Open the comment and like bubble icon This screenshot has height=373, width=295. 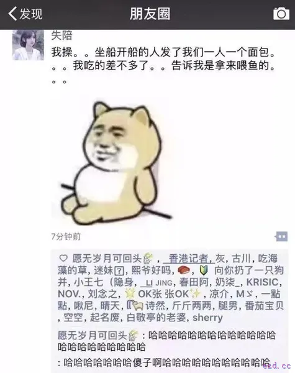281,236
